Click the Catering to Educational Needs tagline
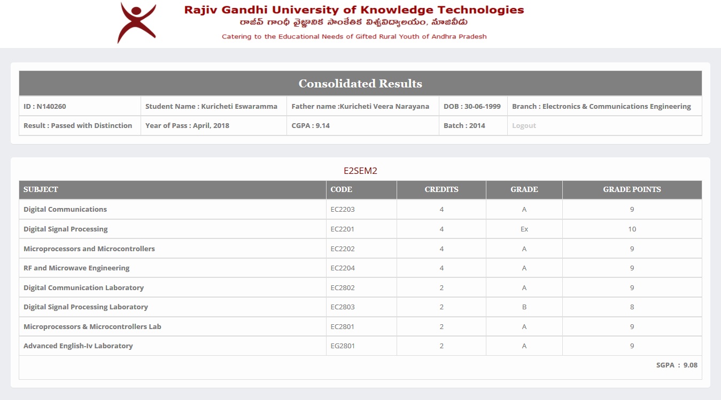 point(354,37)
